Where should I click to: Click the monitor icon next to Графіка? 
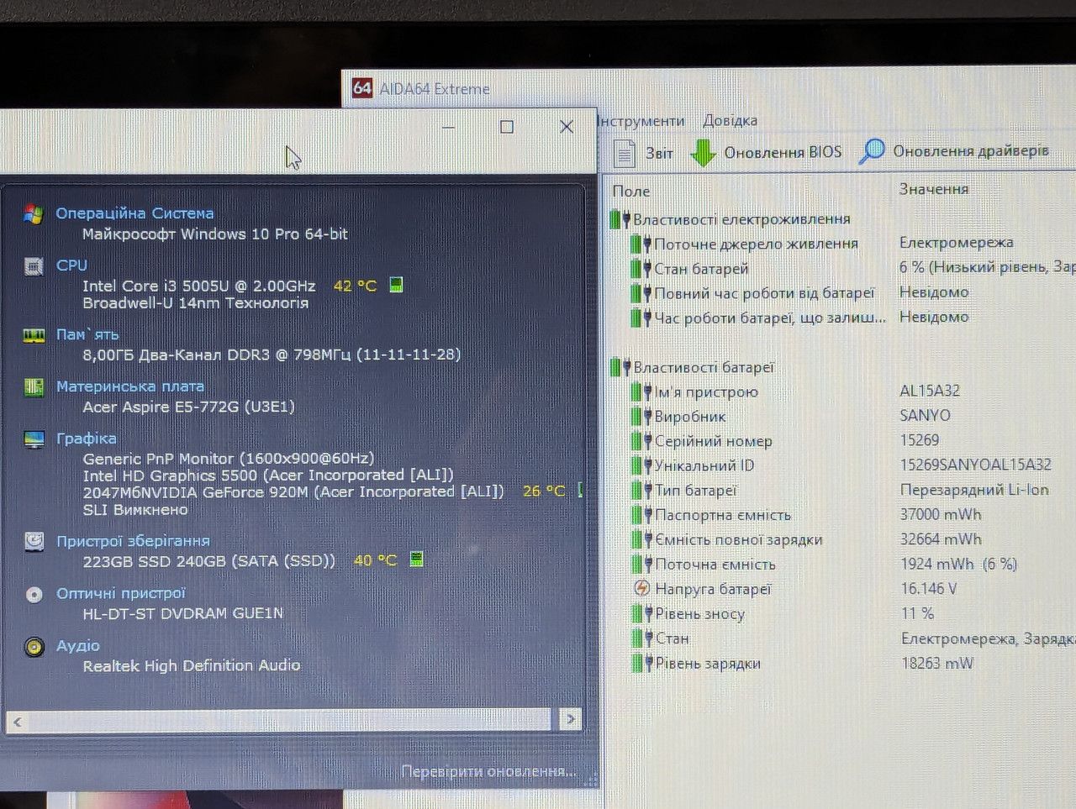[34, 439]
